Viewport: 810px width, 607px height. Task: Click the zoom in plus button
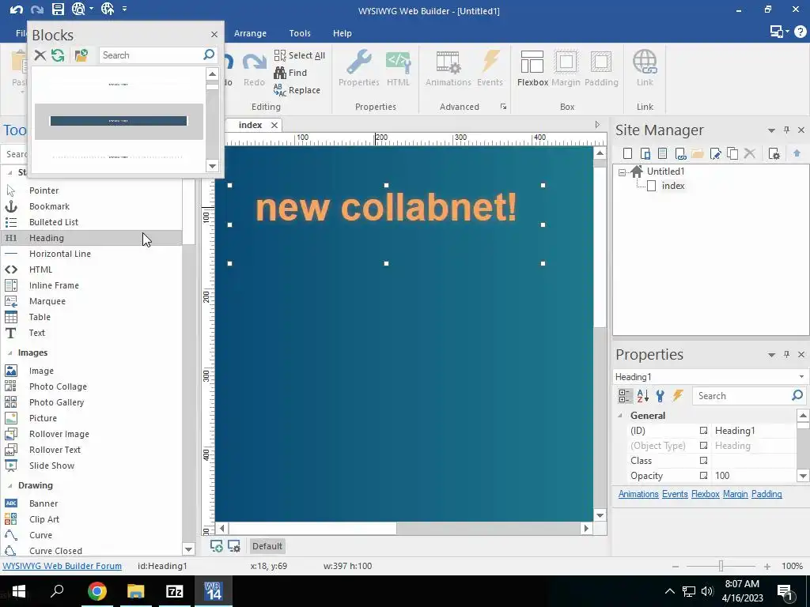click(766, 566)
